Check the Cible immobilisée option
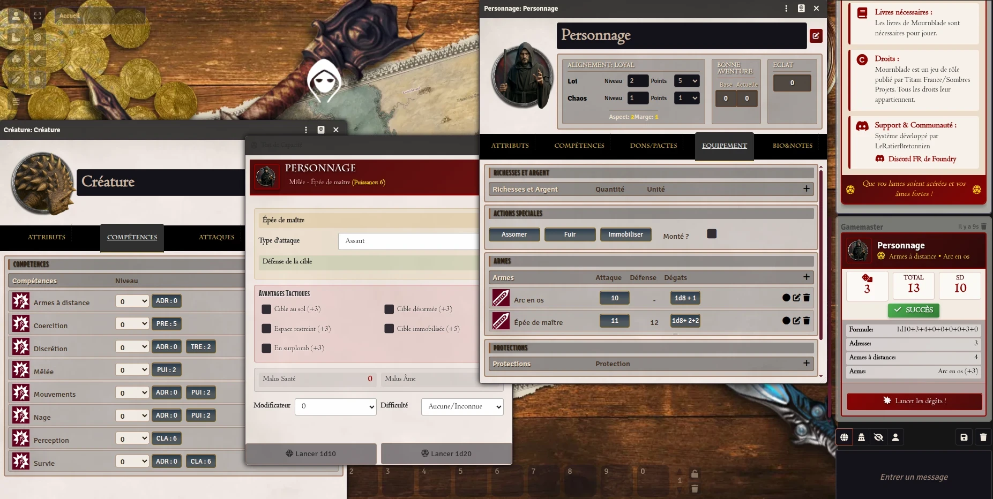 pyautogui.click(x=389, y=329)
